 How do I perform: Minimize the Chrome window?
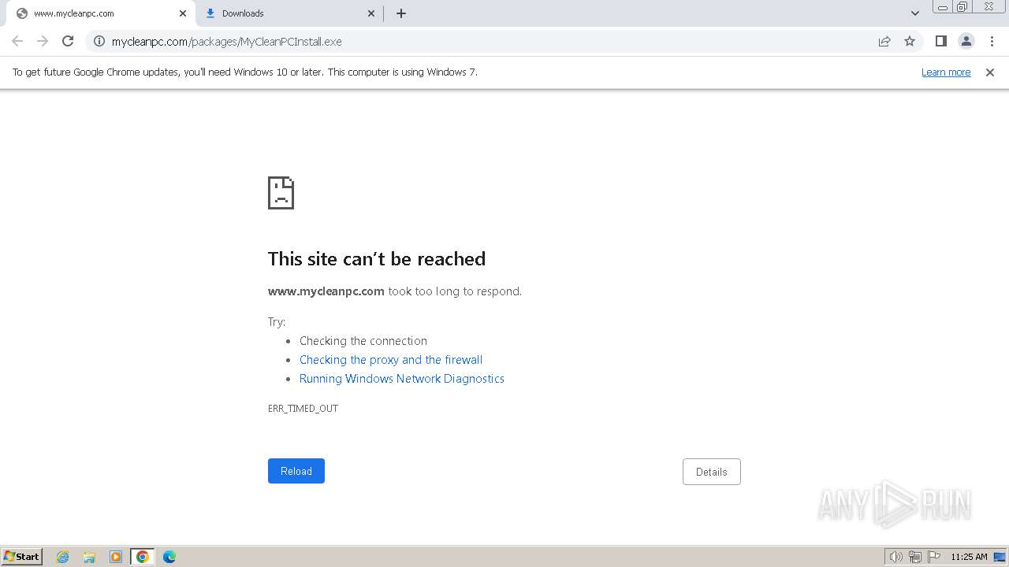pos(943,7)
